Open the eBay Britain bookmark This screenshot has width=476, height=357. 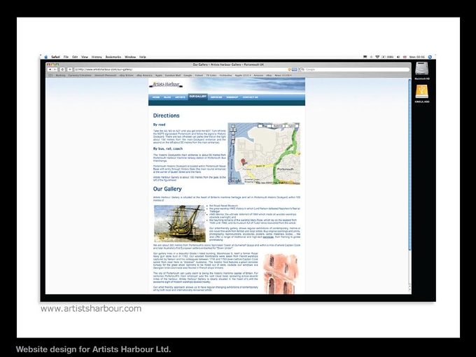[126, 75]
